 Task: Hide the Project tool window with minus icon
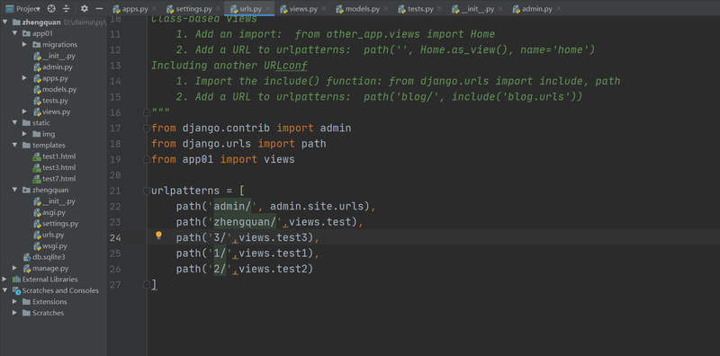99,8
